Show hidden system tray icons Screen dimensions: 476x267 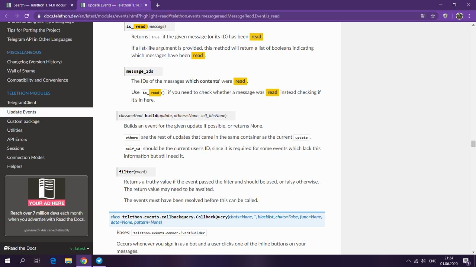[x=408, y=261]
